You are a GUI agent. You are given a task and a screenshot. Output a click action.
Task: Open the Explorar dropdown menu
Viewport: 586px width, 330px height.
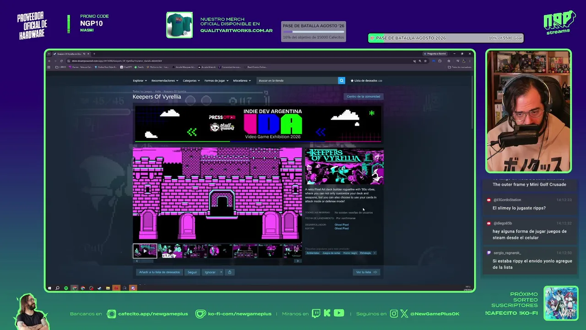click(140, 81)
